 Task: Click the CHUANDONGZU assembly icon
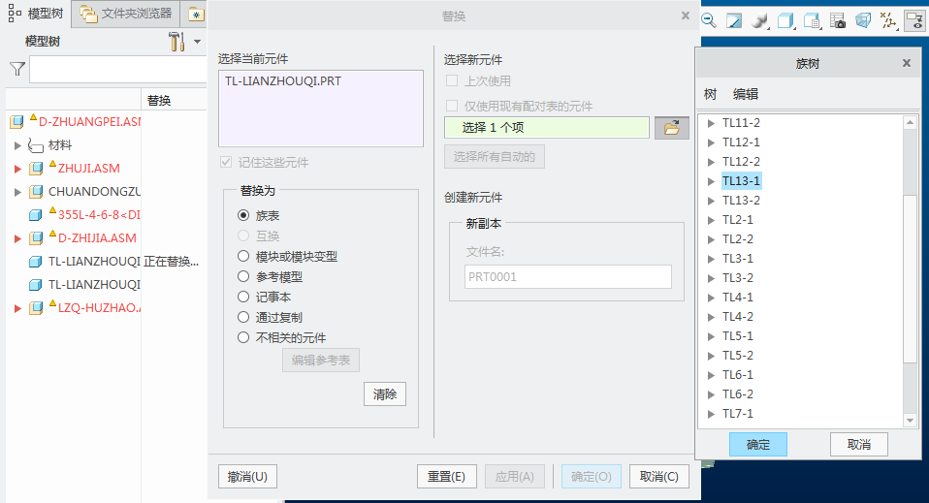point(36,192)
